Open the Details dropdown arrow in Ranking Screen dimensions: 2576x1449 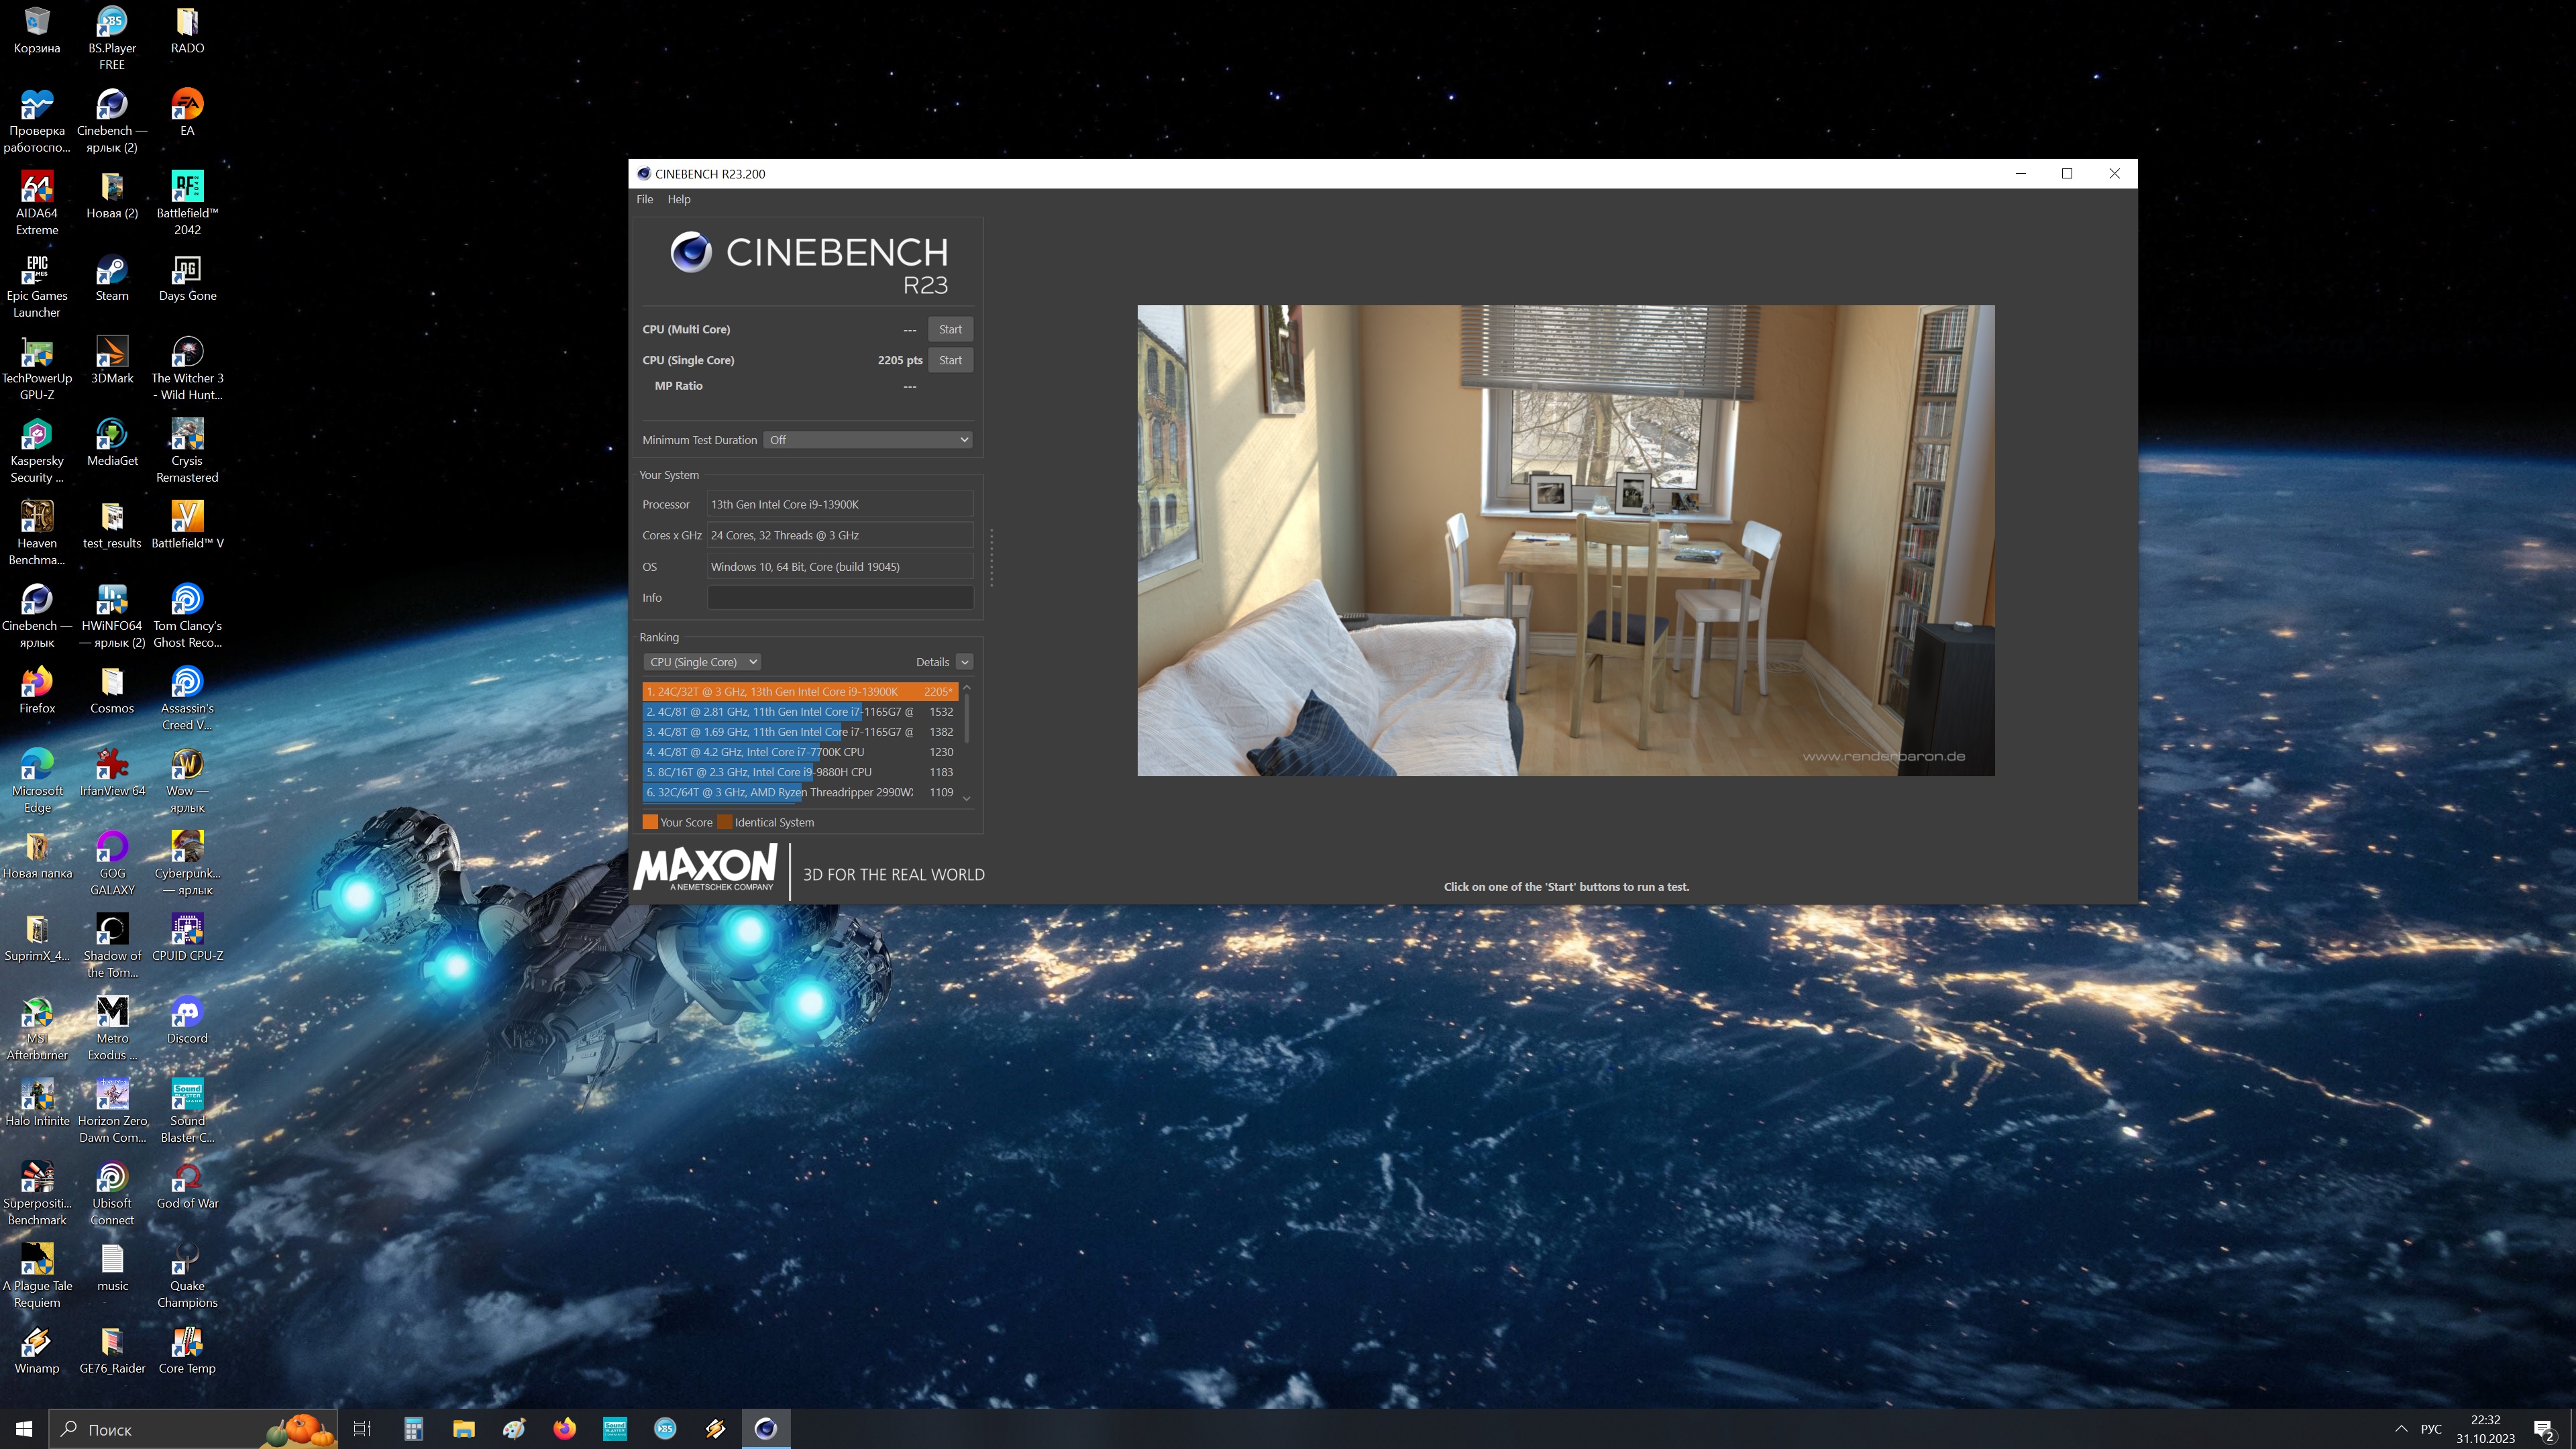(x=964, y=662)
